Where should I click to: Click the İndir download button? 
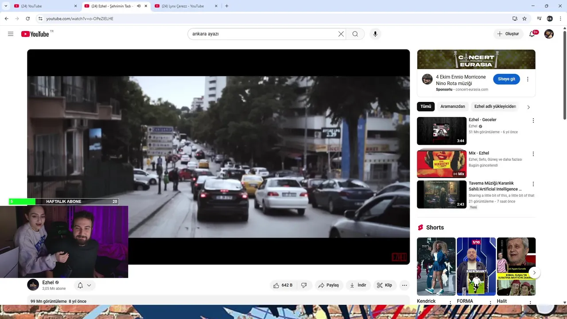click(x=358, y=285)
